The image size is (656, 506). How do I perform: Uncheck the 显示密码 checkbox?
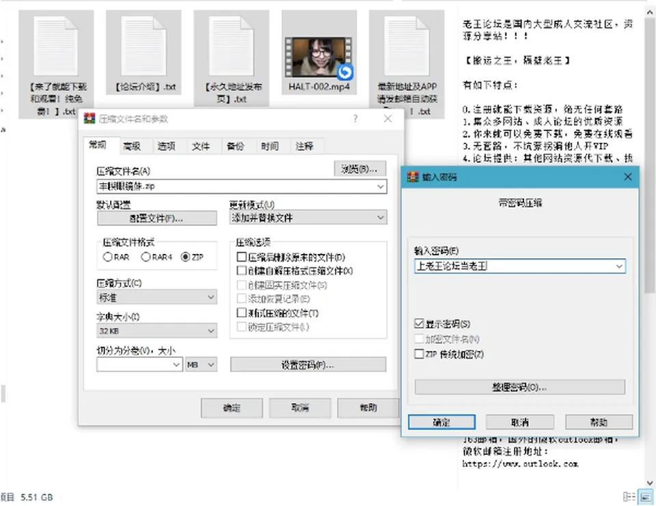click(x=419, y=323)
